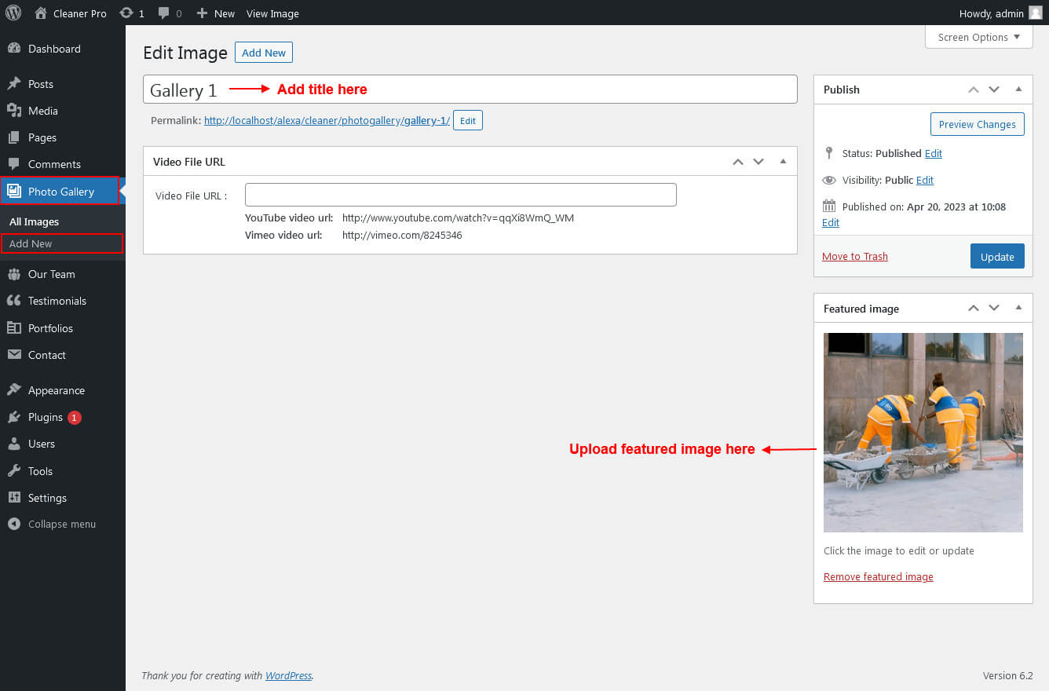Click the Tools wrench icon
Viewport: 1049px width, 691px height.
[14, 471]
